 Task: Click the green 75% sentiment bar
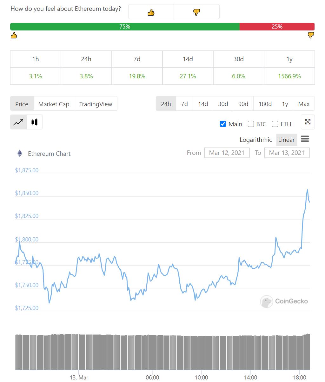tap(125, 27)
